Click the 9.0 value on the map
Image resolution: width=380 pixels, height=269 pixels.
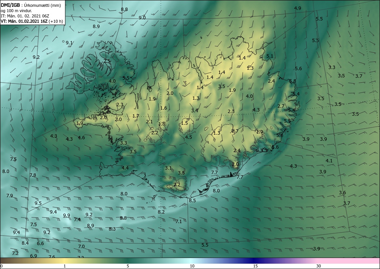[x=142, y=18]
